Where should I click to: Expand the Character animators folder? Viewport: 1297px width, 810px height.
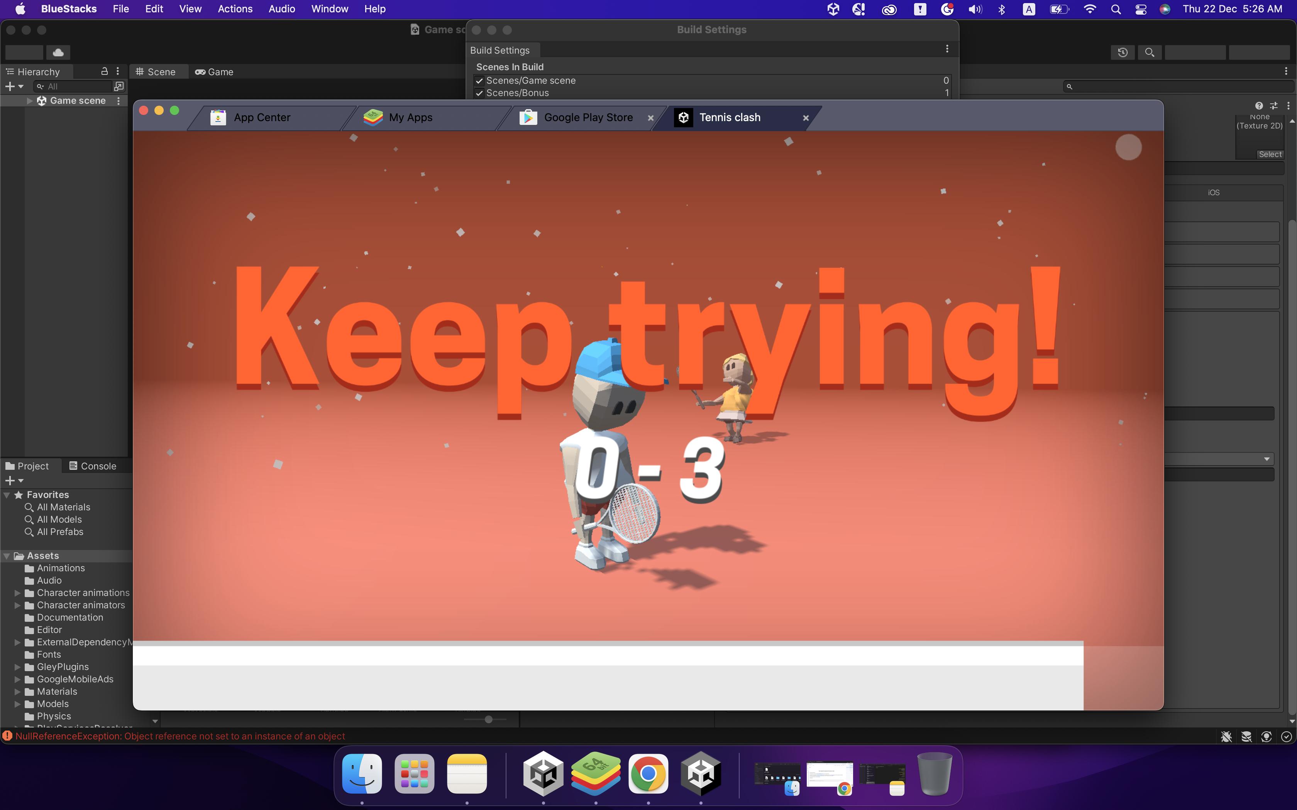point(17,605)
